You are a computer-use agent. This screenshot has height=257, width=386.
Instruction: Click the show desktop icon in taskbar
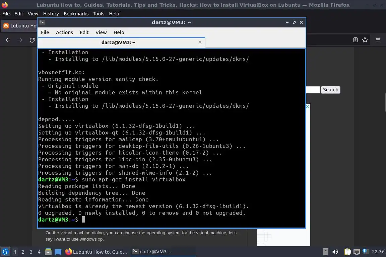(x=58, y=252)
